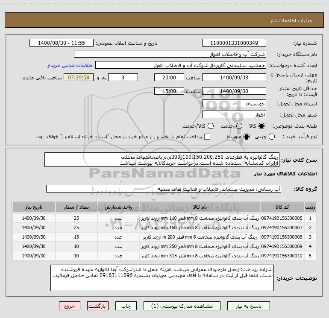Click the خروج exit button
Viewport: 329px width, 318px height.
pyautogui.click(x=70, y=306)
